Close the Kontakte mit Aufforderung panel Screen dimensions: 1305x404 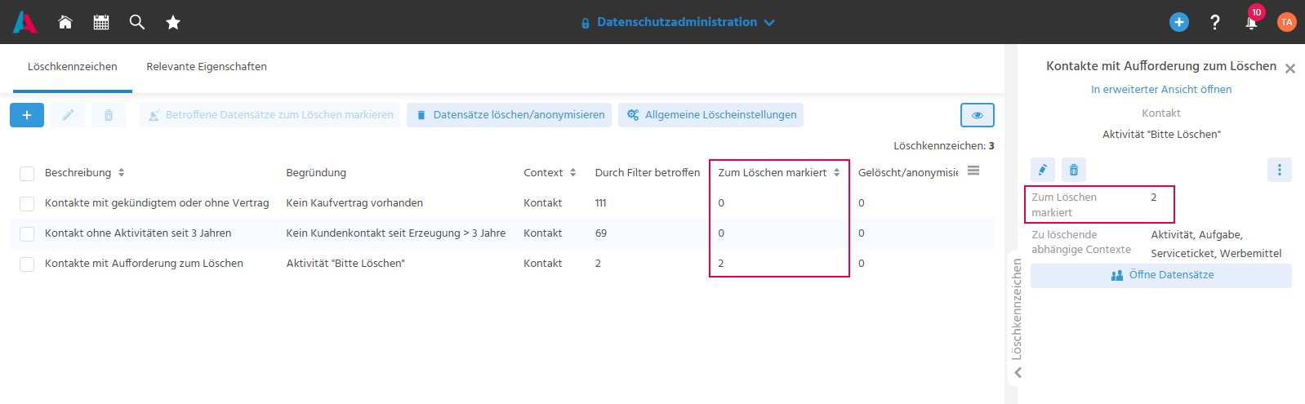1290,69
